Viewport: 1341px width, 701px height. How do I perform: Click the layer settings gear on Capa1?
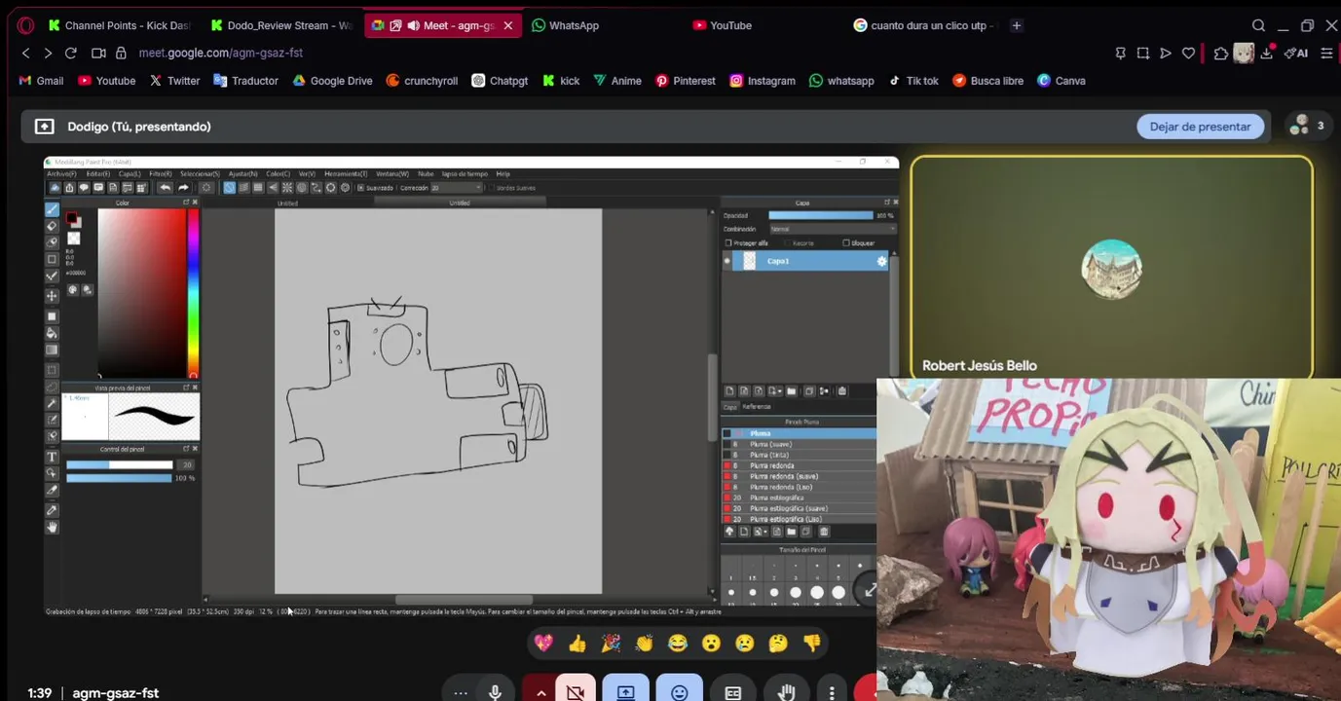[882, 261]
